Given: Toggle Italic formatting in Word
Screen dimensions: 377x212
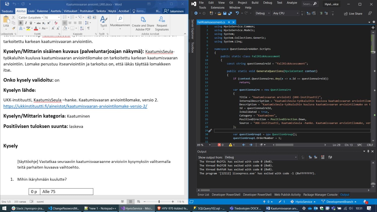Looking at the screenshot, I should click(26, 23).
